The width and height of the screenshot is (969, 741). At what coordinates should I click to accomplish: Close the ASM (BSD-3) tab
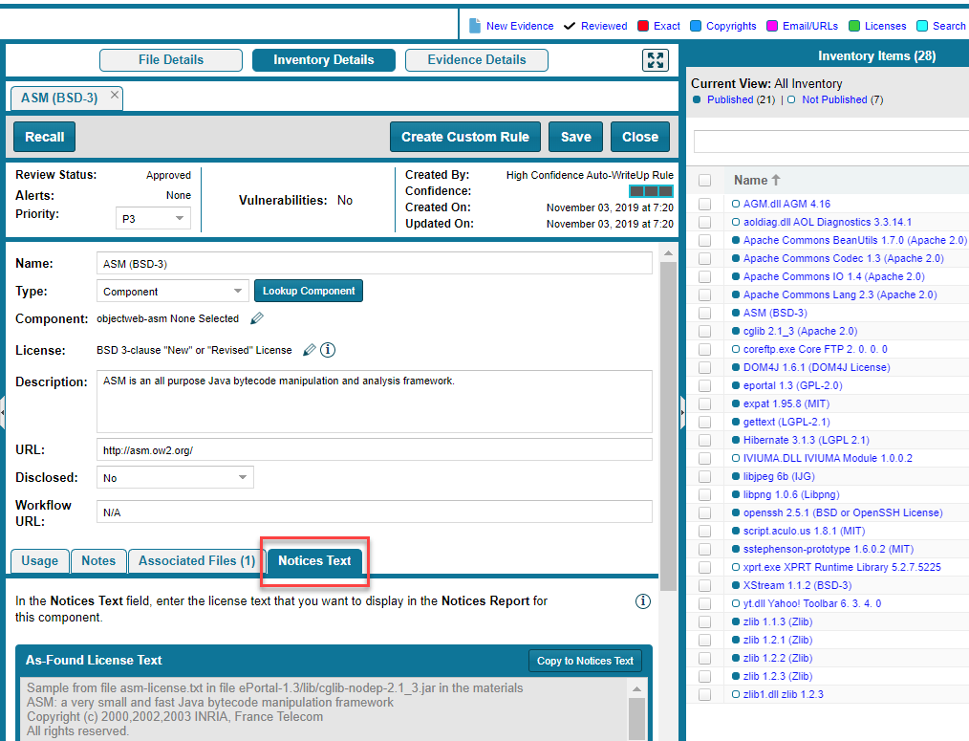(x=115, y=95)
